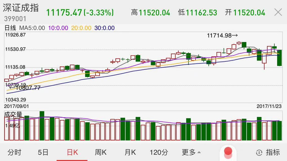Click the y-axis value 11926.87

tap(15, 35)
